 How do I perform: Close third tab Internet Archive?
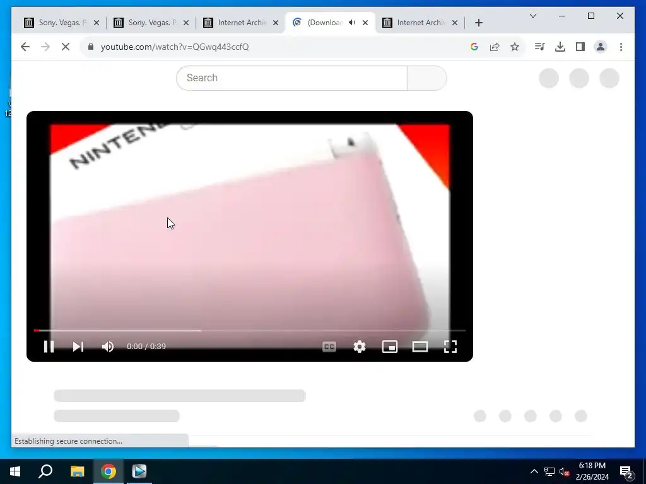[x=276, y=23]
